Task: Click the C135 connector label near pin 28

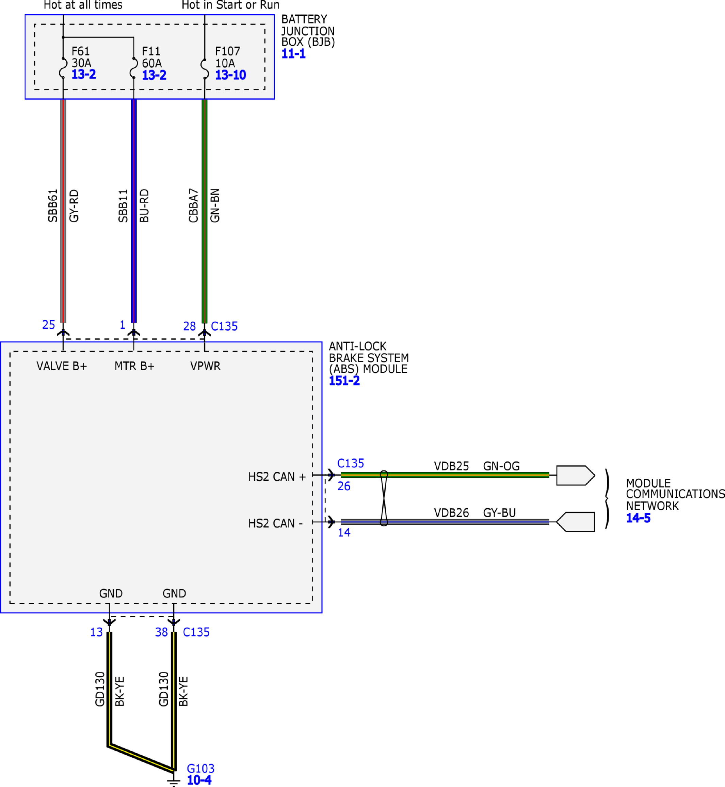Action: (224, 326)
